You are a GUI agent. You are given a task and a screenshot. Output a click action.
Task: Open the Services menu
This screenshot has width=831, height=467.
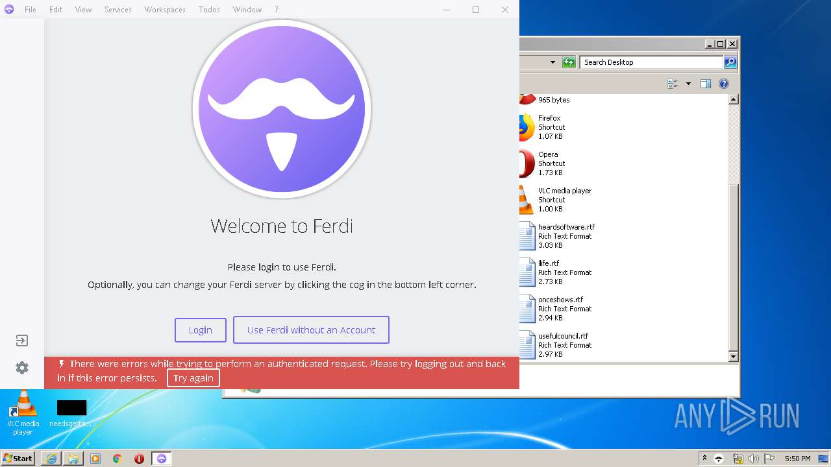pos(118,10)
